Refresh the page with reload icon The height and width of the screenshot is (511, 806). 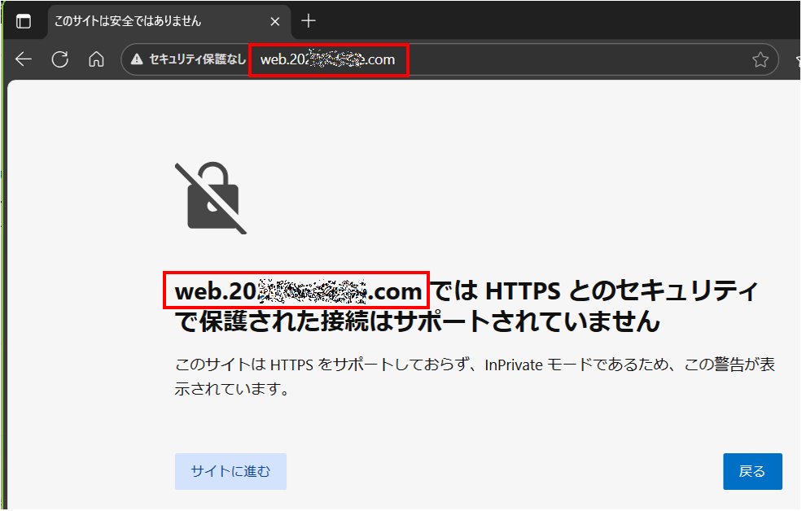pyautogui.click(x=59, y=59)
